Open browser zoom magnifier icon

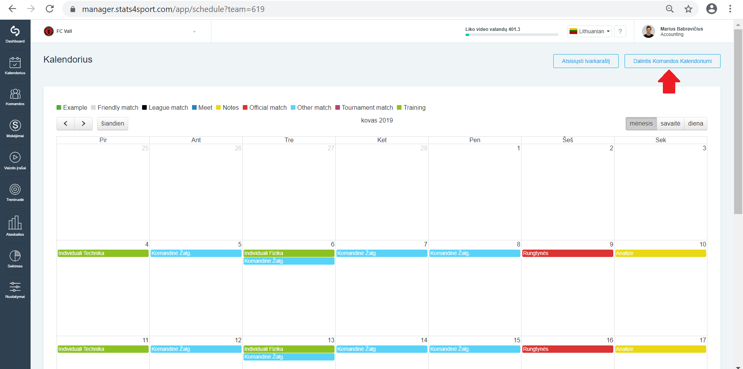pos(669,9)
